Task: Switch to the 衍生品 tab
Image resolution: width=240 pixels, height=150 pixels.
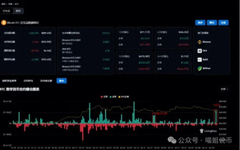Action: (x=6, y=11)
